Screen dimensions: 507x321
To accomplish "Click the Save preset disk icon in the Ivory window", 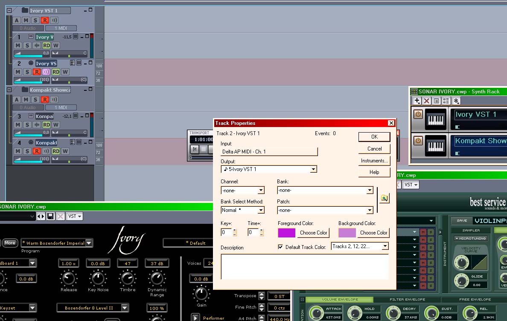I will point(50,216).
